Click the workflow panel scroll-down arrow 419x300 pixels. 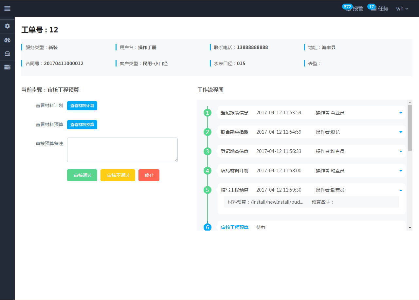(x=410, y=228)
